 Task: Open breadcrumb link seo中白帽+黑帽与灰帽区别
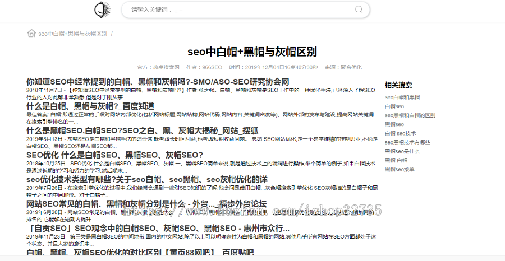(73, 34)
